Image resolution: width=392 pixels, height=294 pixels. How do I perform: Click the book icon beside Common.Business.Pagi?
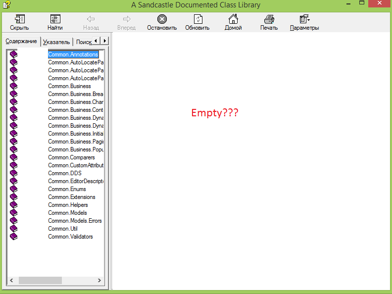pyautogui.click(x=13, y=142)
